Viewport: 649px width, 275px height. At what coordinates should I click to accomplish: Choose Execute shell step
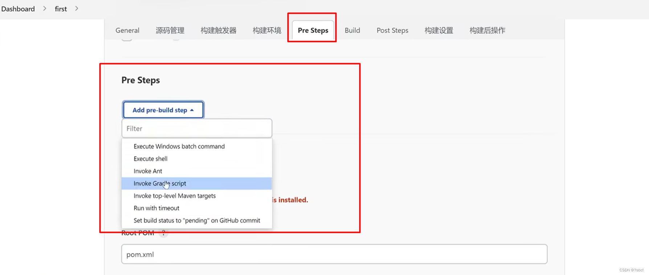[197, 159]
